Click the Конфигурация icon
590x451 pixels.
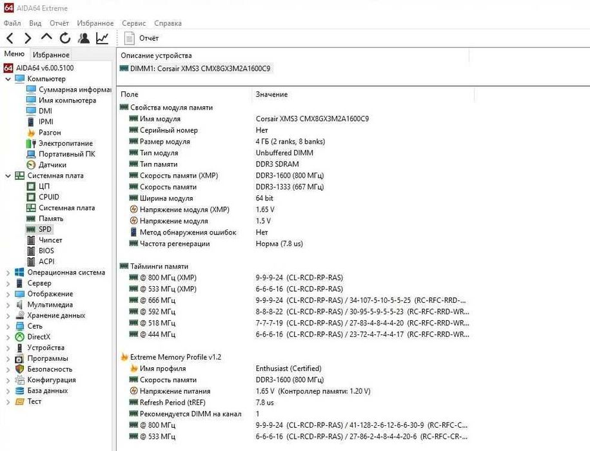[19, 380]
